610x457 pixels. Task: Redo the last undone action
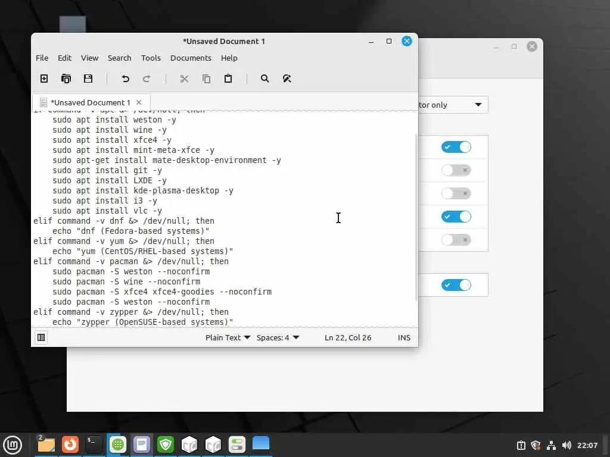coord(147,79)
